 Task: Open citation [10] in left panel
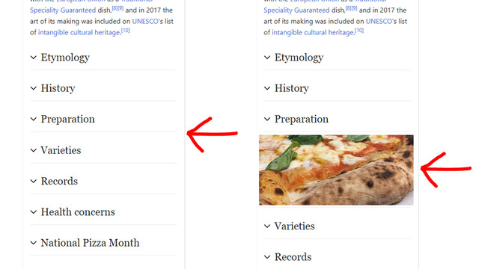[x=126, y=31]
